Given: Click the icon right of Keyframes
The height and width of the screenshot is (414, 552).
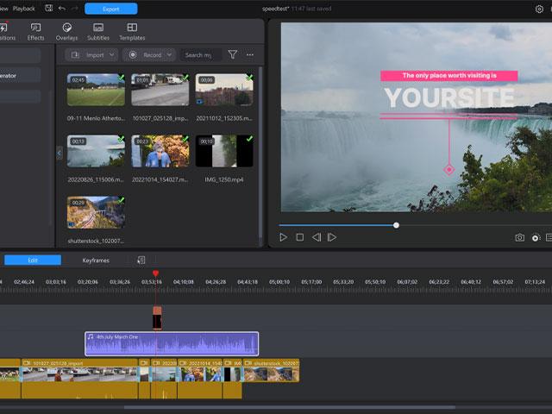Looking at the screenshot, I should pos(141,260).
